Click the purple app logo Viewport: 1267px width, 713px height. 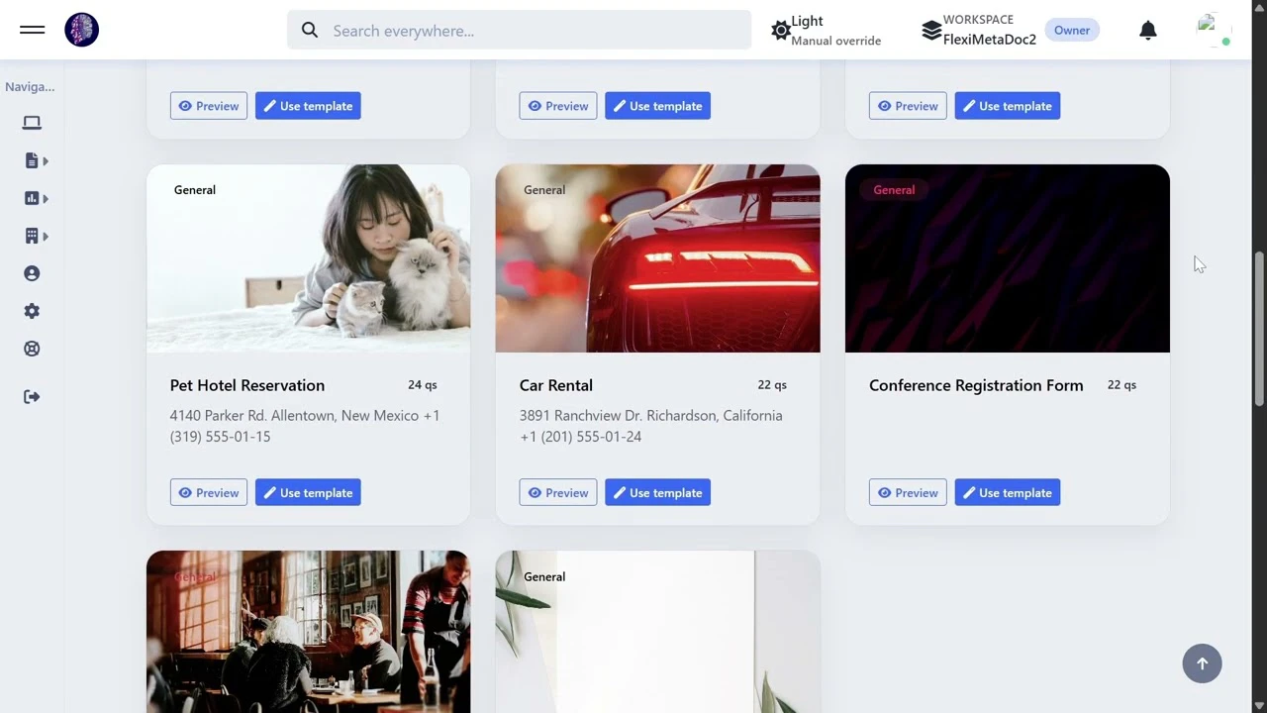pos(82,30)
